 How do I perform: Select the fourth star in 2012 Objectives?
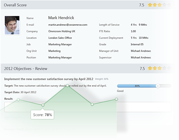coord(164,68)
